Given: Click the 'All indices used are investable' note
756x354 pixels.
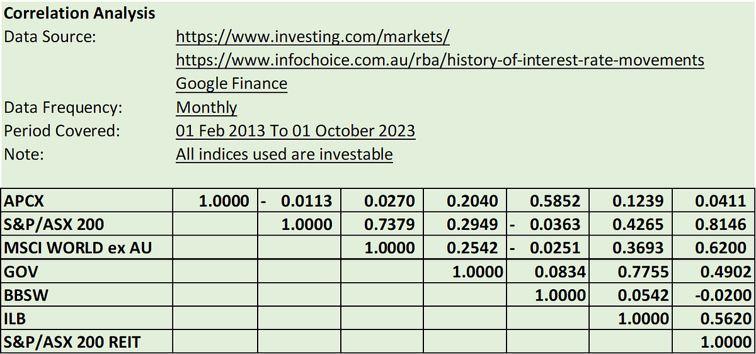Looking at the screenshot, I should pyautogui.click(x=284, y=154).
